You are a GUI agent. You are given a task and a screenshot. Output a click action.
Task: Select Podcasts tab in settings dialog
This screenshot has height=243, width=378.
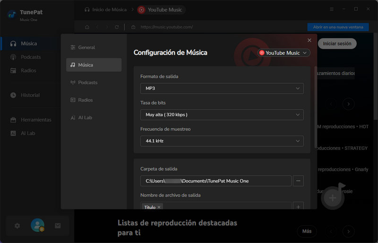pos(94,83)
